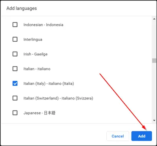This screenshot has height=146, width=157.
Task: Click the 'Italian (Switzerland) - italiano (Svizzera)' text
Action: click(x=58, y=98)
